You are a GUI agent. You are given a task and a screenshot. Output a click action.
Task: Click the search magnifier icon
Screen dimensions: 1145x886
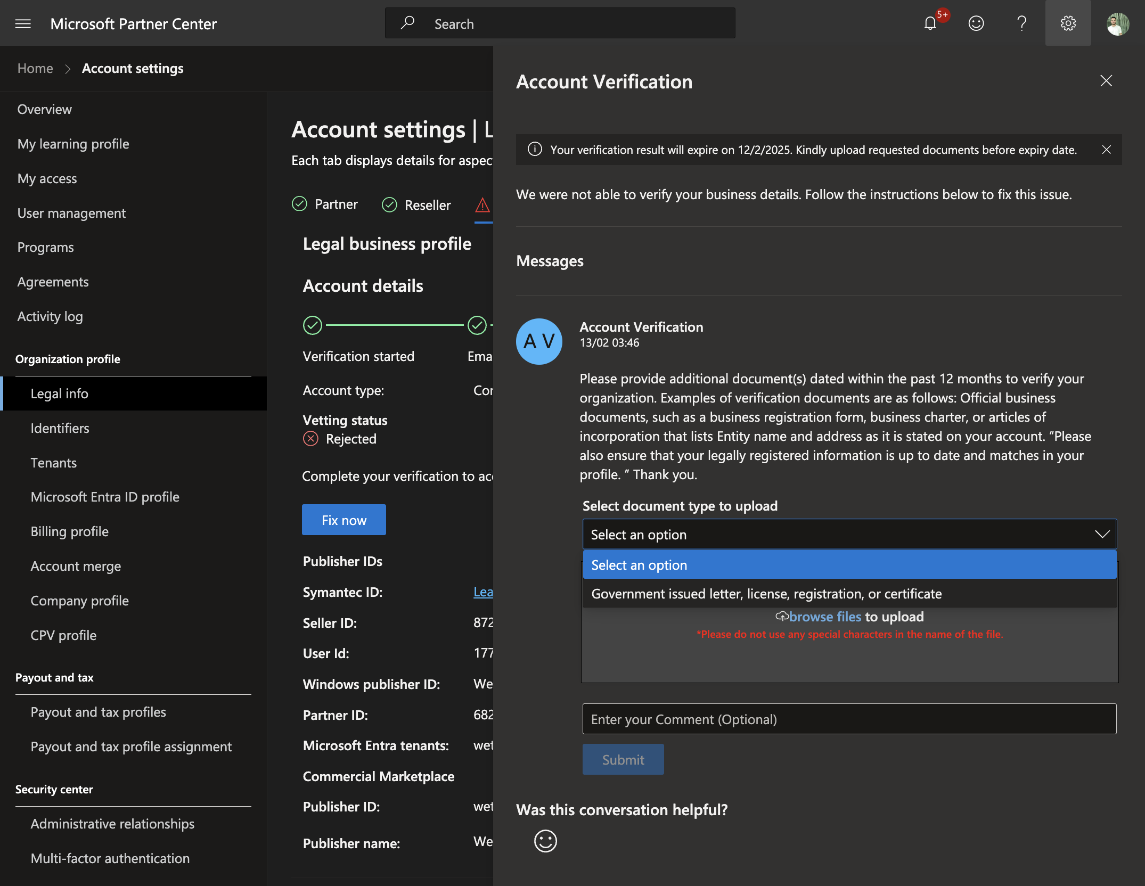click(x=407, y=23)
